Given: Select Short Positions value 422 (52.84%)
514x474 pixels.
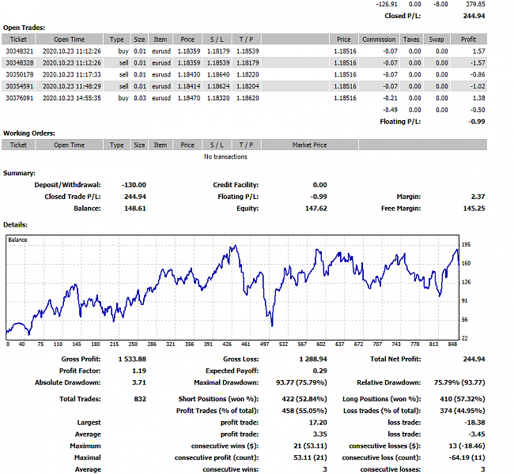Looking at the screenshot, I should pyautogui.click(x=304, y=399).
